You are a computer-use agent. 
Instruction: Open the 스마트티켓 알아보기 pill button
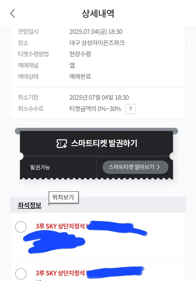tap(135, 167)
